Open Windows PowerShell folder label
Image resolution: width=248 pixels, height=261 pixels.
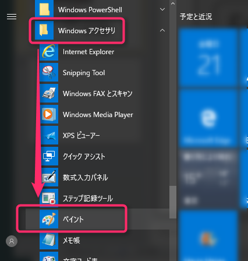(90, 10)
